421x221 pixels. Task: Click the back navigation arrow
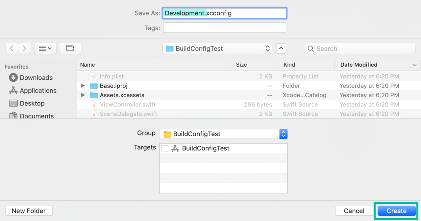click(x=12, y=49)
